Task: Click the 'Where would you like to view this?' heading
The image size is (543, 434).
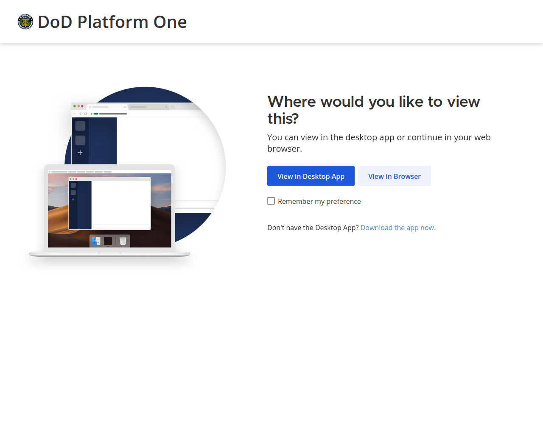Action: (373, 110)
